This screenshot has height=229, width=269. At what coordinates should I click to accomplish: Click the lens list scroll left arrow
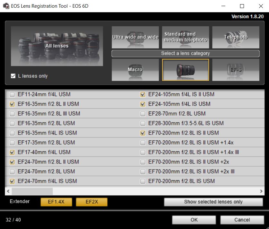point(8,191)
